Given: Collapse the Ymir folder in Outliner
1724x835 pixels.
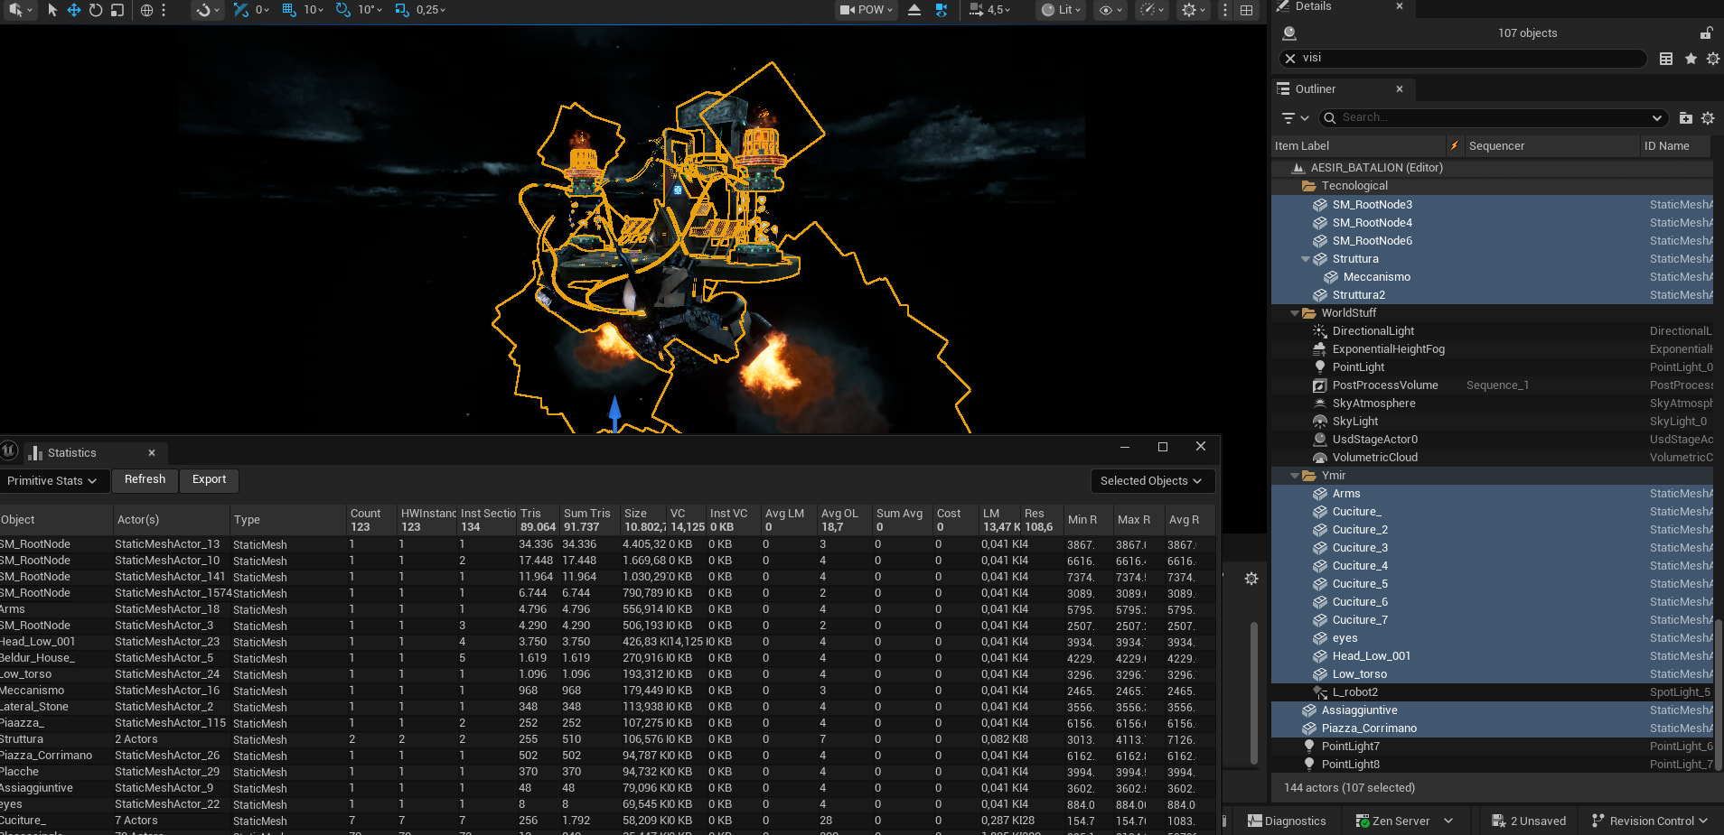Looking at the screenshot, I should tap(1295, 476).
